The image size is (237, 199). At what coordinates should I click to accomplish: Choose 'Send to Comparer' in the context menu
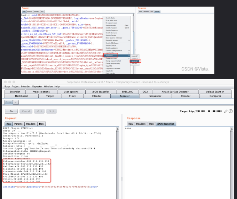point(111,33)
